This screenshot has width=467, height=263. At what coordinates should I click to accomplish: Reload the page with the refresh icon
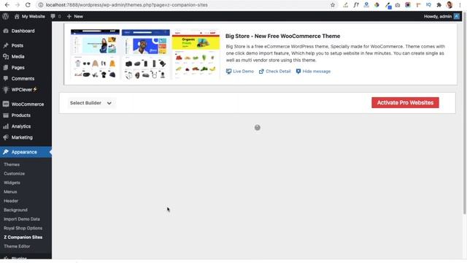(x=28, y=5)
